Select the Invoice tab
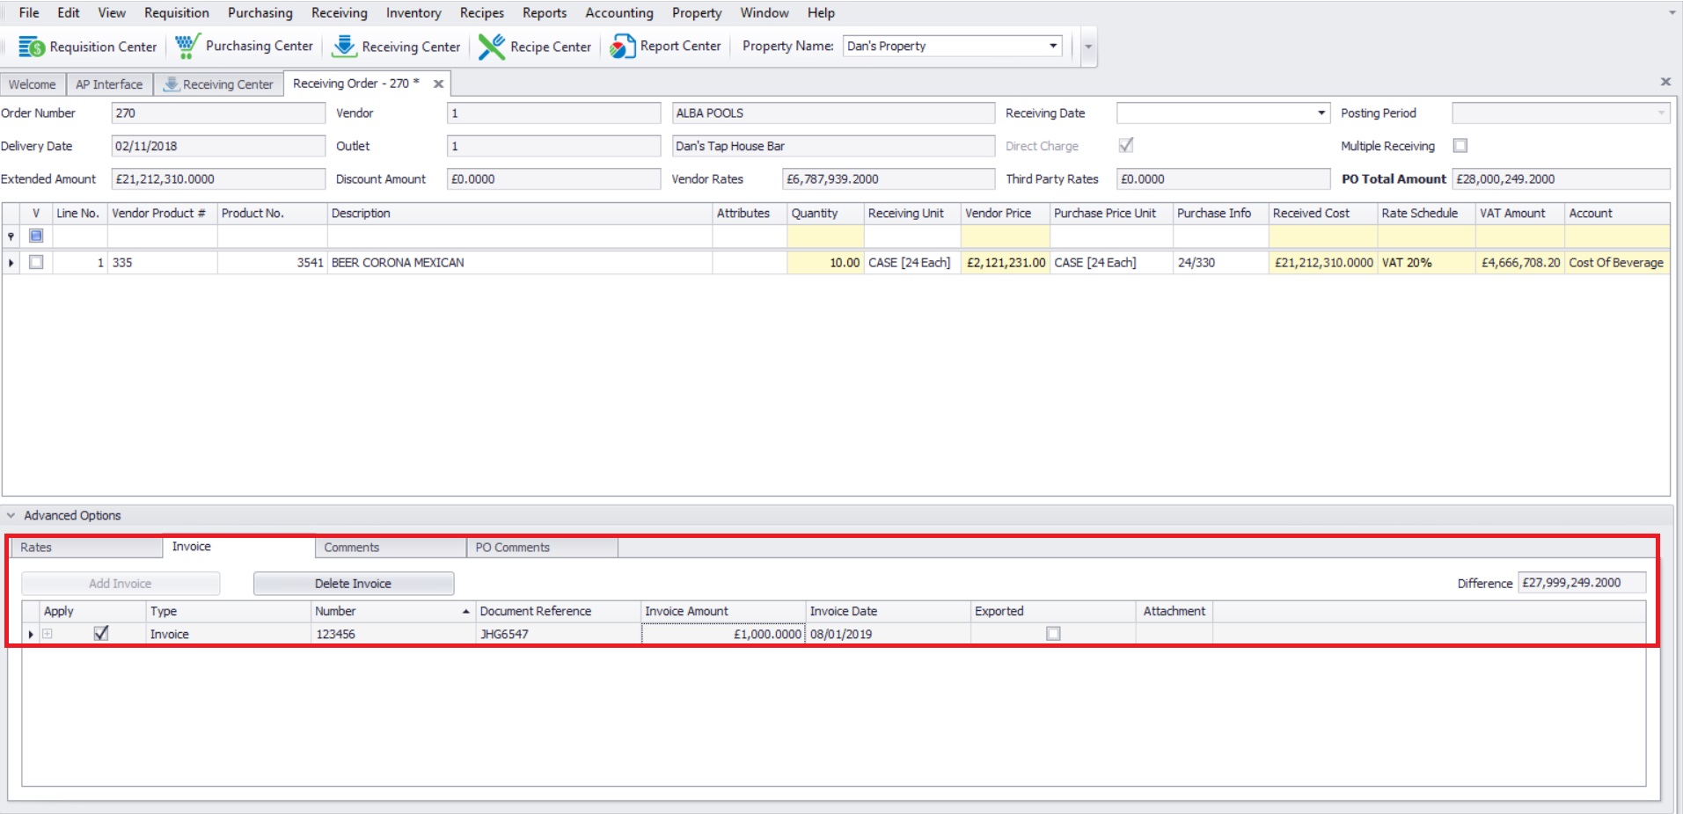 (238, 547)
